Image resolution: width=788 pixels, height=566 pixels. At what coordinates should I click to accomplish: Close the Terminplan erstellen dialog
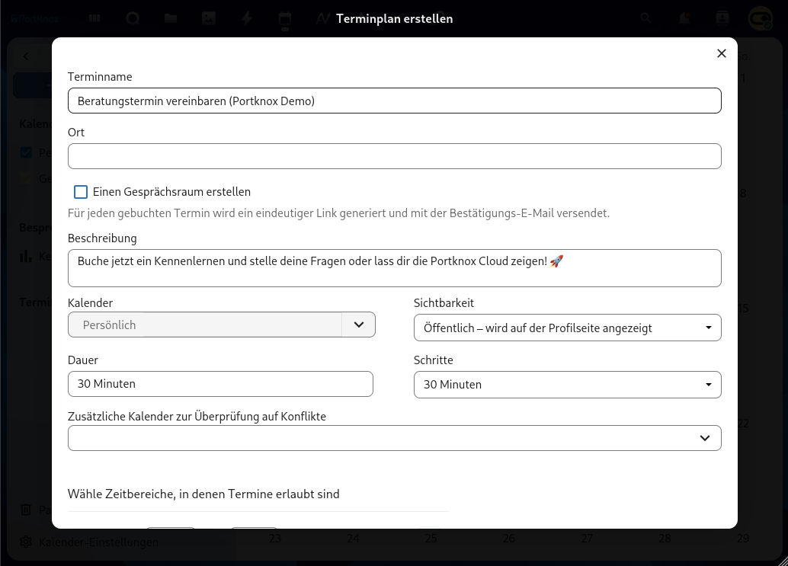(x=722, y=53)
